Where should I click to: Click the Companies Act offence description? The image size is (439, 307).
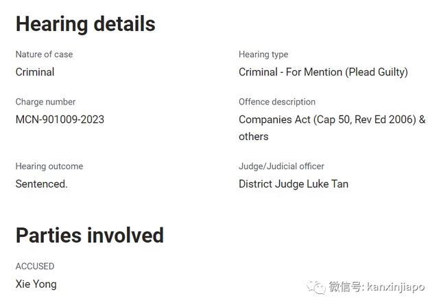[332, 128]
